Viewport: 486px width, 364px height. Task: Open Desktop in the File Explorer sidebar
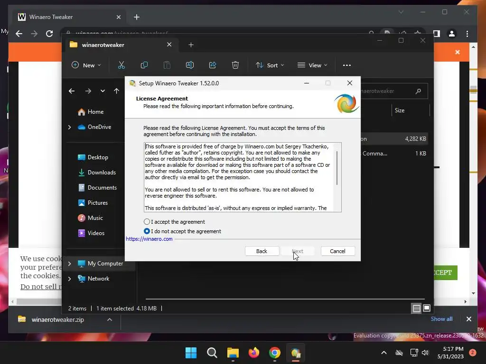coord(93,157)
